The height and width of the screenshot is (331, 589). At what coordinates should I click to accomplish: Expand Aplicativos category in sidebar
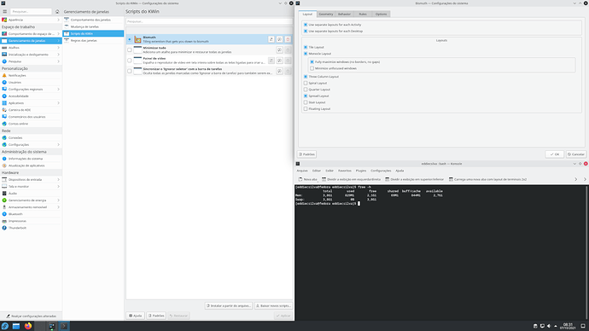(58, 103)
